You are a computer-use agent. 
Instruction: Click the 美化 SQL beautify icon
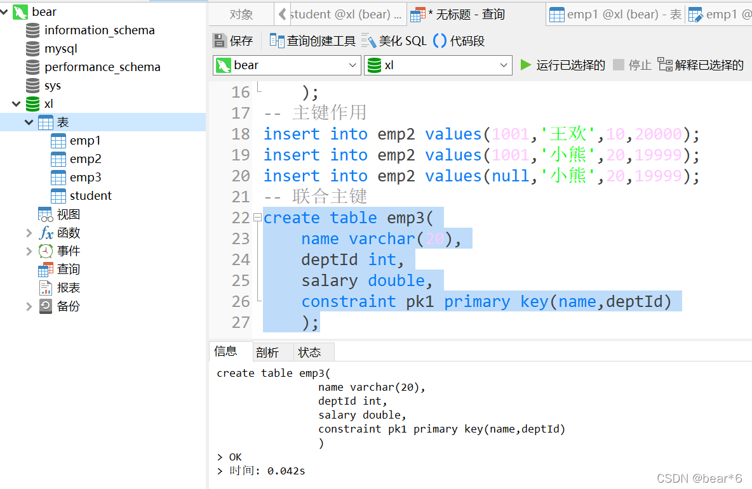(x=368, y=41)
